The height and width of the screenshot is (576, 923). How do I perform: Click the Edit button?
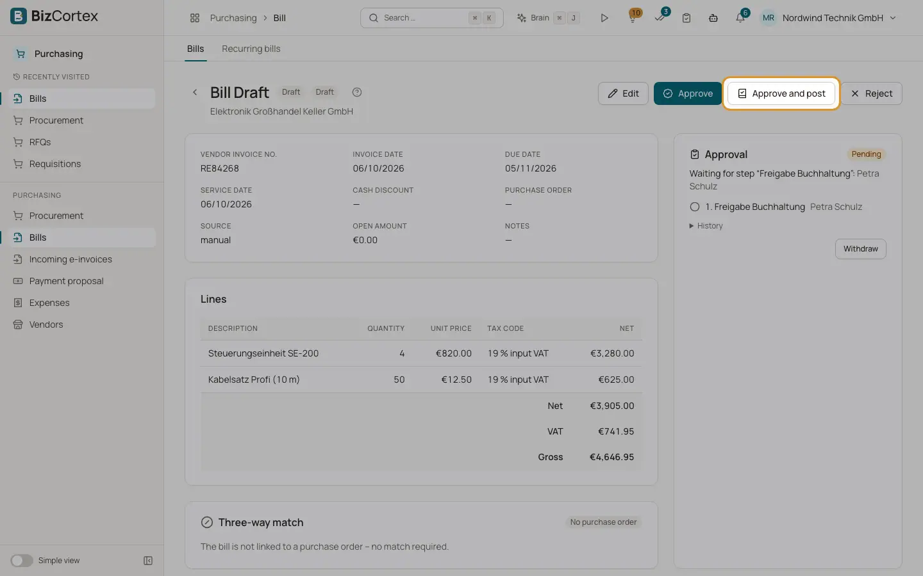pos(623,93)
